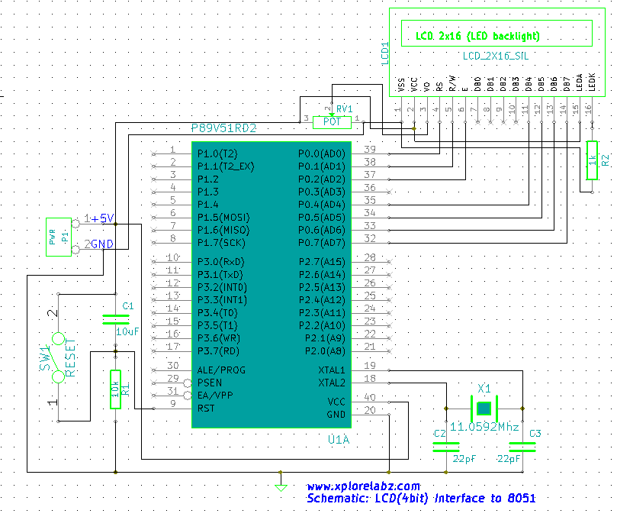
Task: Click the LEDK pin label on LCD
Action: tap(592, 82)
